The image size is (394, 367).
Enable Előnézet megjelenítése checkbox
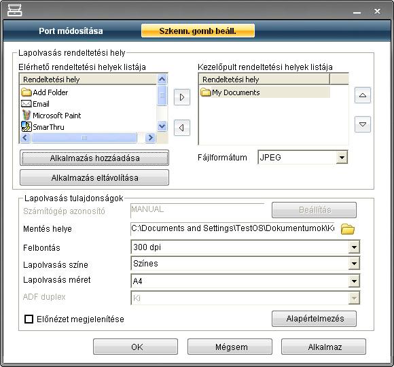click(x=29, y=319)
